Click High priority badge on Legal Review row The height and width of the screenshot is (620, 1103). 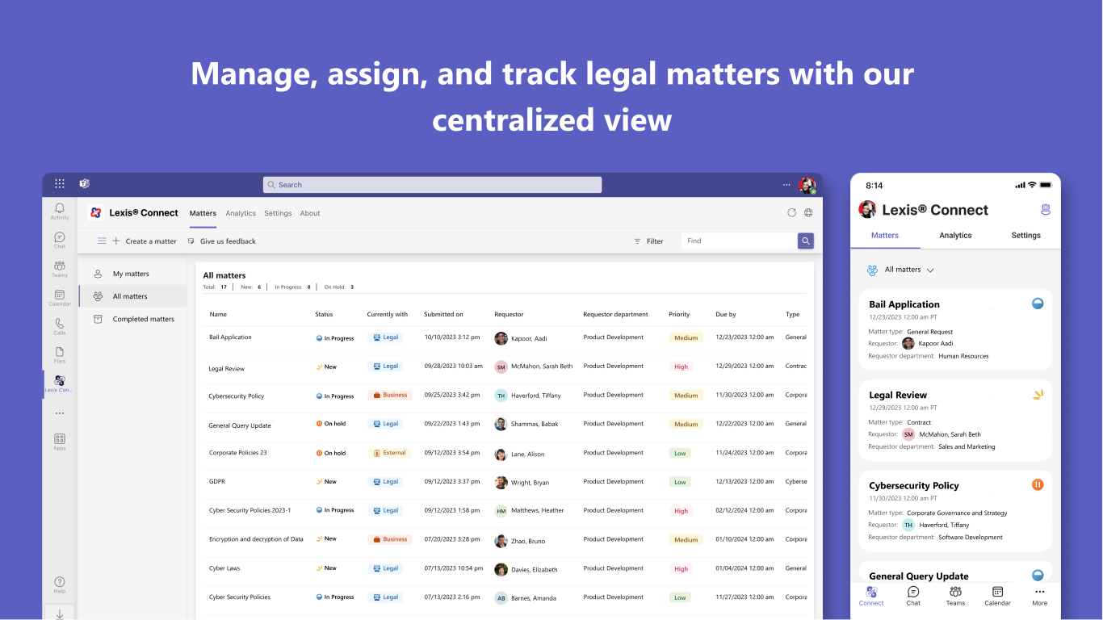pyautogui.click(x=682, y=367)
